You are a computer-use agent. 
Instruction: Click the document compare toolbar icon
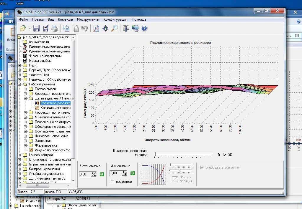click(x=96, y=29)
